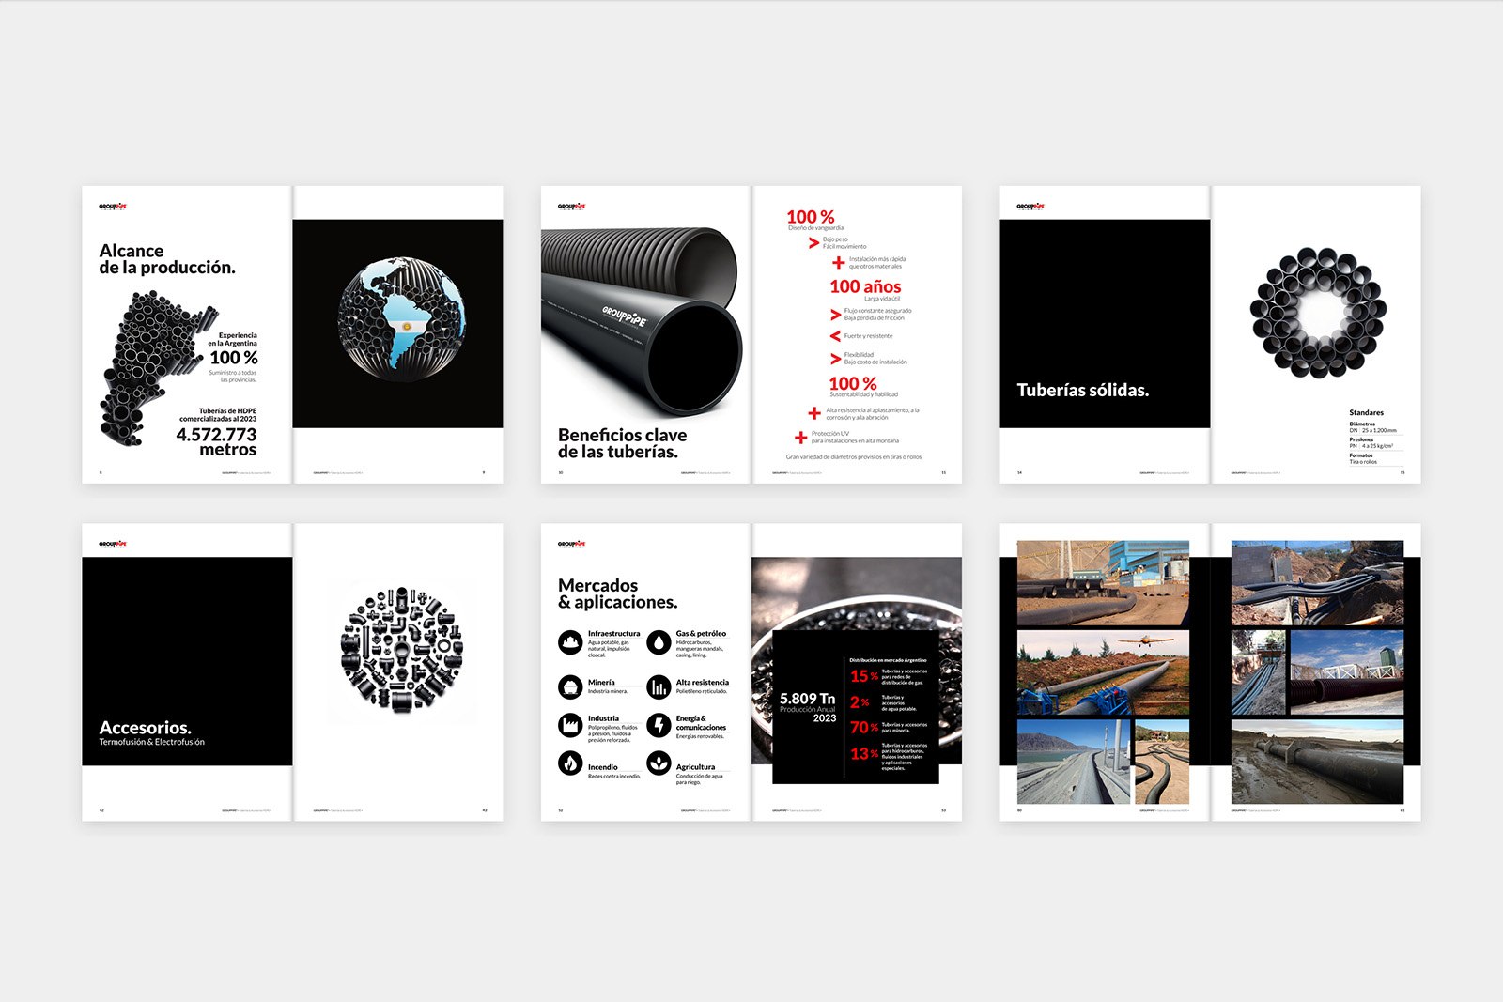This screenshot has width=1503, height=1002.
Task: Click the red arrow beside Fuerte y resistente
Action: [835, 336]
